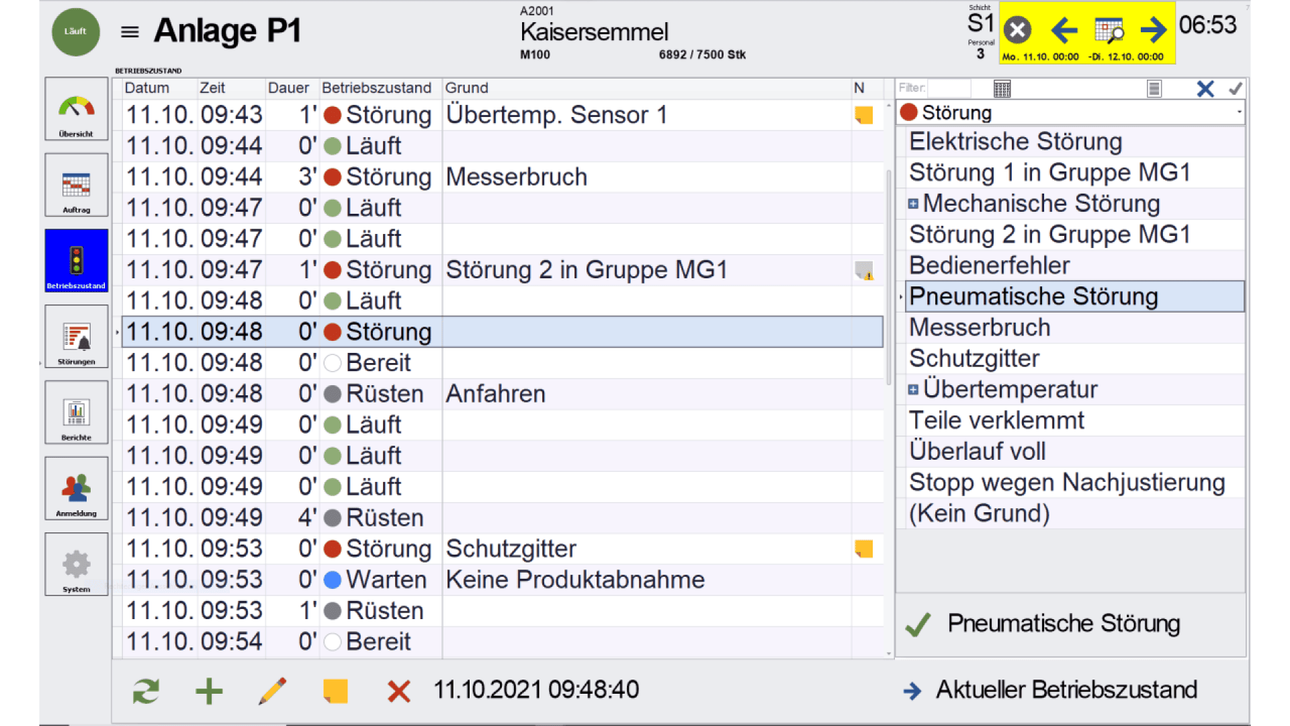Expand the Mechanische Störung group
The width and height of the screenshot is (1290, 726).
(914, 203)
